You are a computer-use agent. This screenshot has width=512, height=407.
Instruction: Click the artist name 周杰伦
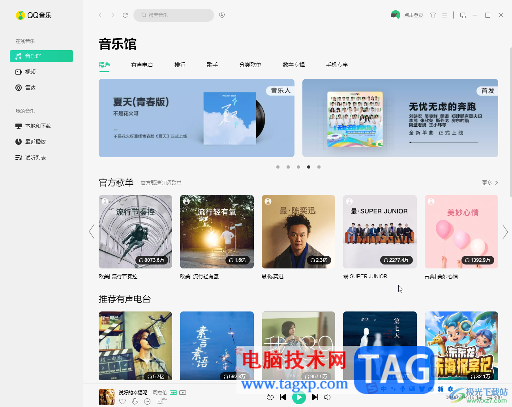(x=160, y=393)
